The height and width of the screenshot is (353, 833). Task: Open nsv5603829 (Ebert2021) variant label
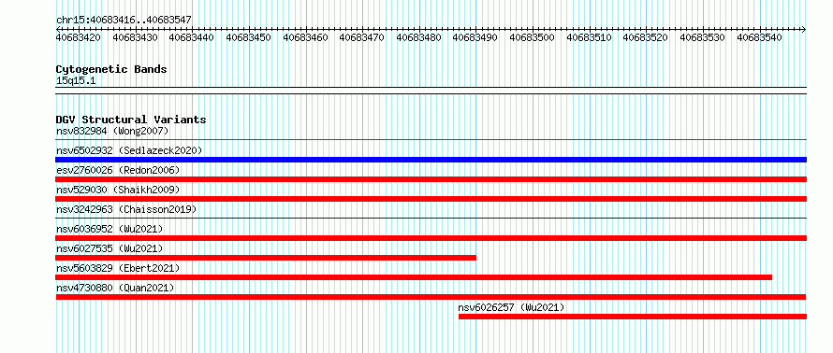point(118,268)
